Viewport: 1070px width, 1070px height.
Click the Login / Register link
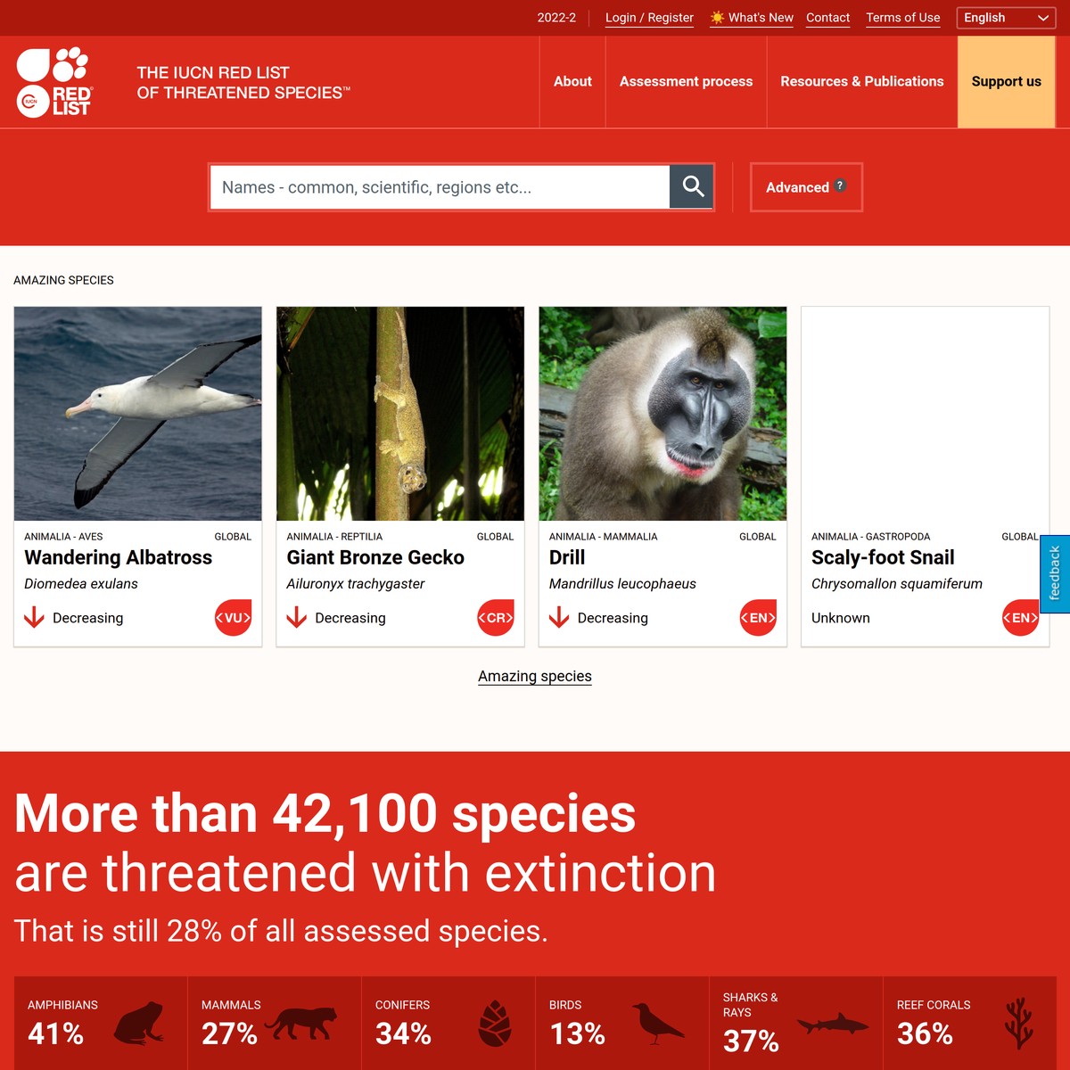tap(649, 17)
